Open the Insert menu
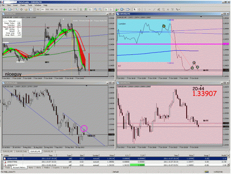This screenshot has height=174, width=231. tap(15, 5)
